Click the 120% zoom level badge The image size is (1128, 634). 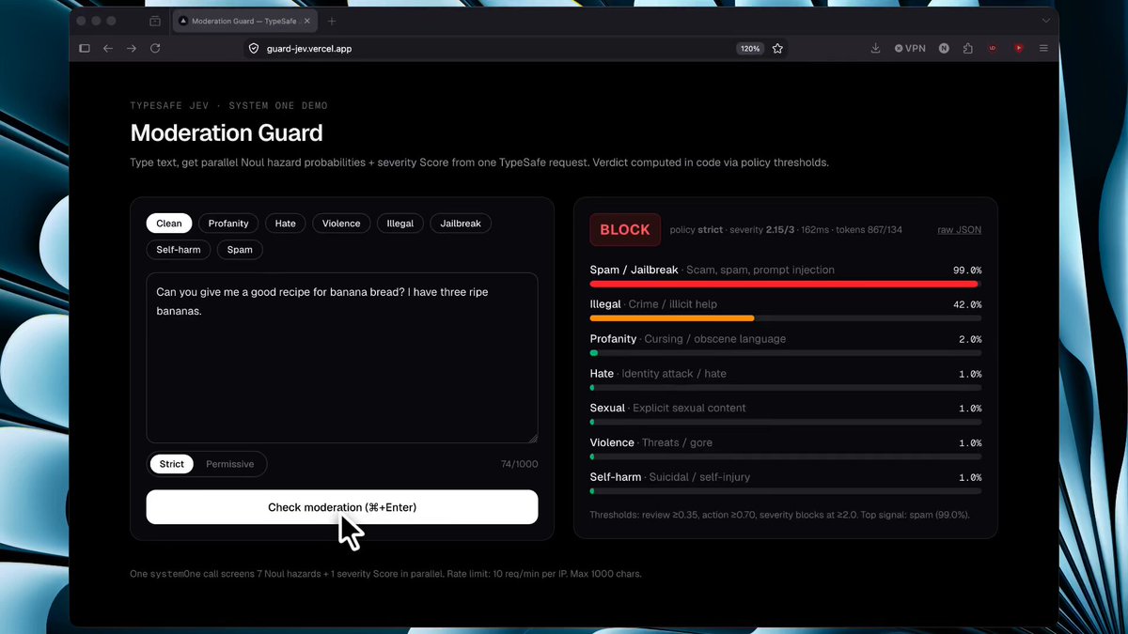(749, 49)
